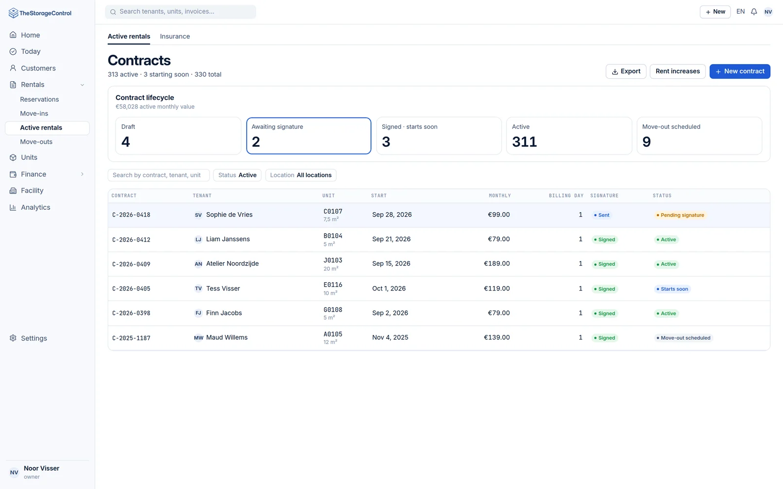783x489 pixels.
Task: Click tenant Tess Visser
Action: 223,289
